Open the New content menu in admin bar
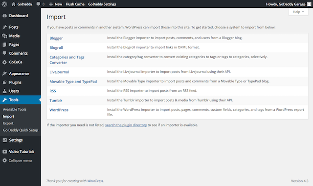313x186 pixels. 56,4
